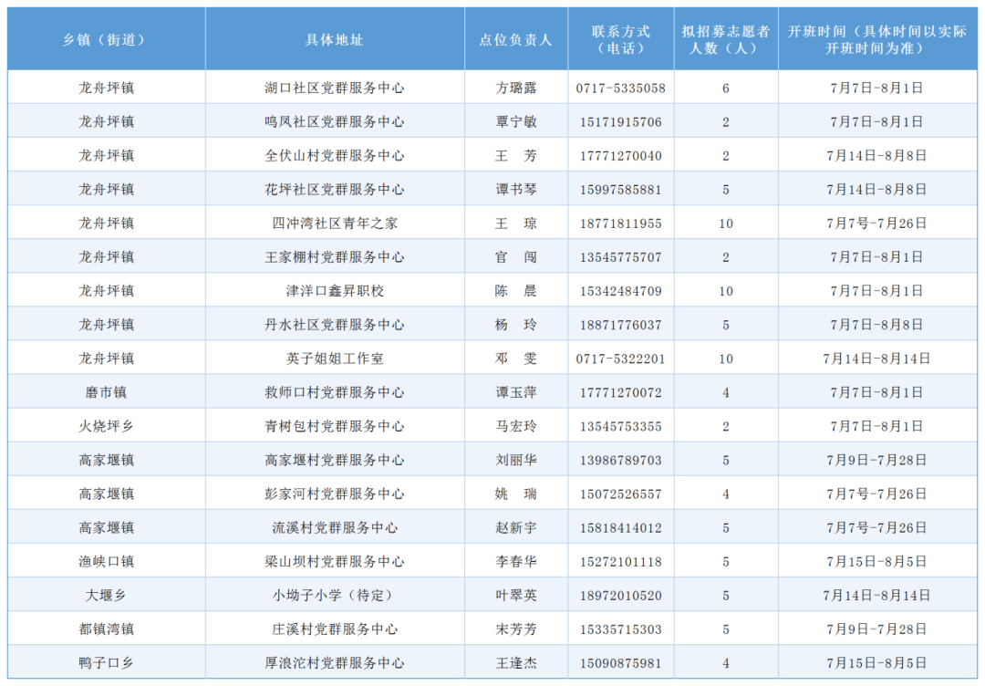Select the address 英子姐姐工作室

pyautogui.click(x=334, y=358)
